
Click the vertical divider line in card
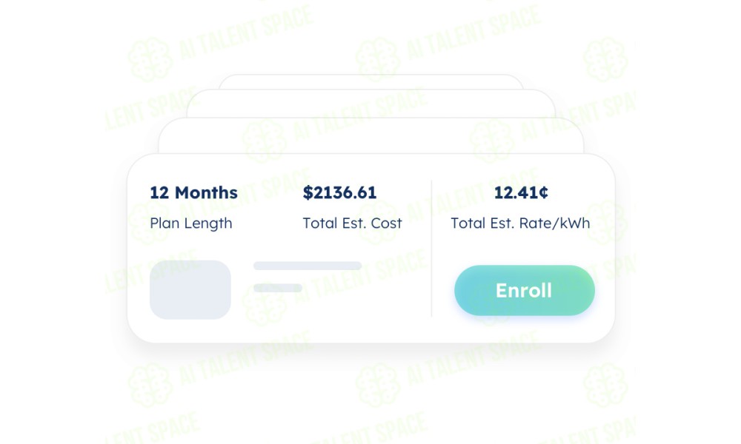coord(431,249)
